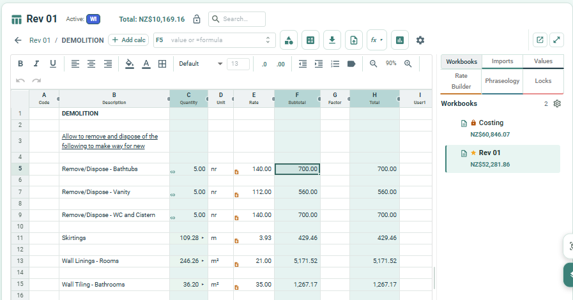
Task: Select row 11 header
Action: pyautogui.click(x=20, y=238)
